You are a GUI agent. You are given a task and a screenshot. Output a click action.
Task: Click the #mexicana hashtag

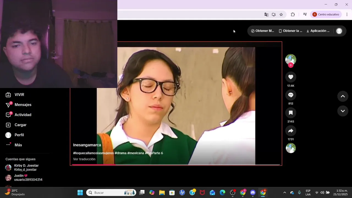point(136,153)
